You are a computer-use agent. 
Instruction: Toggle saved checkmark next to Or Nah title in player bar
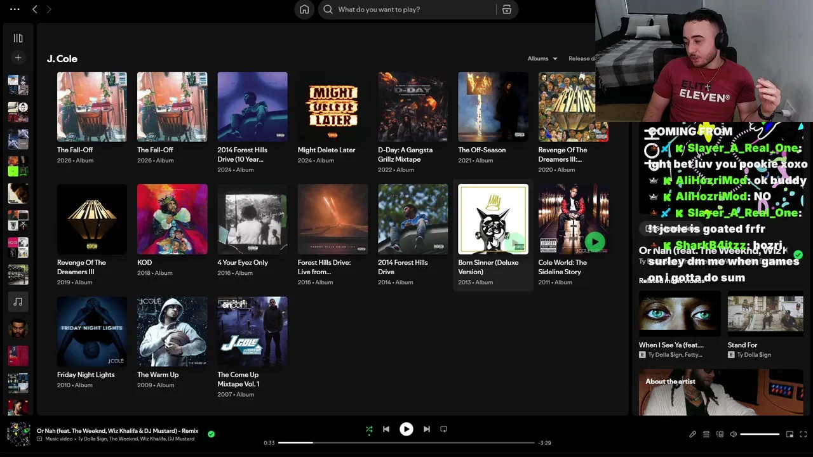tap(211, 434)
